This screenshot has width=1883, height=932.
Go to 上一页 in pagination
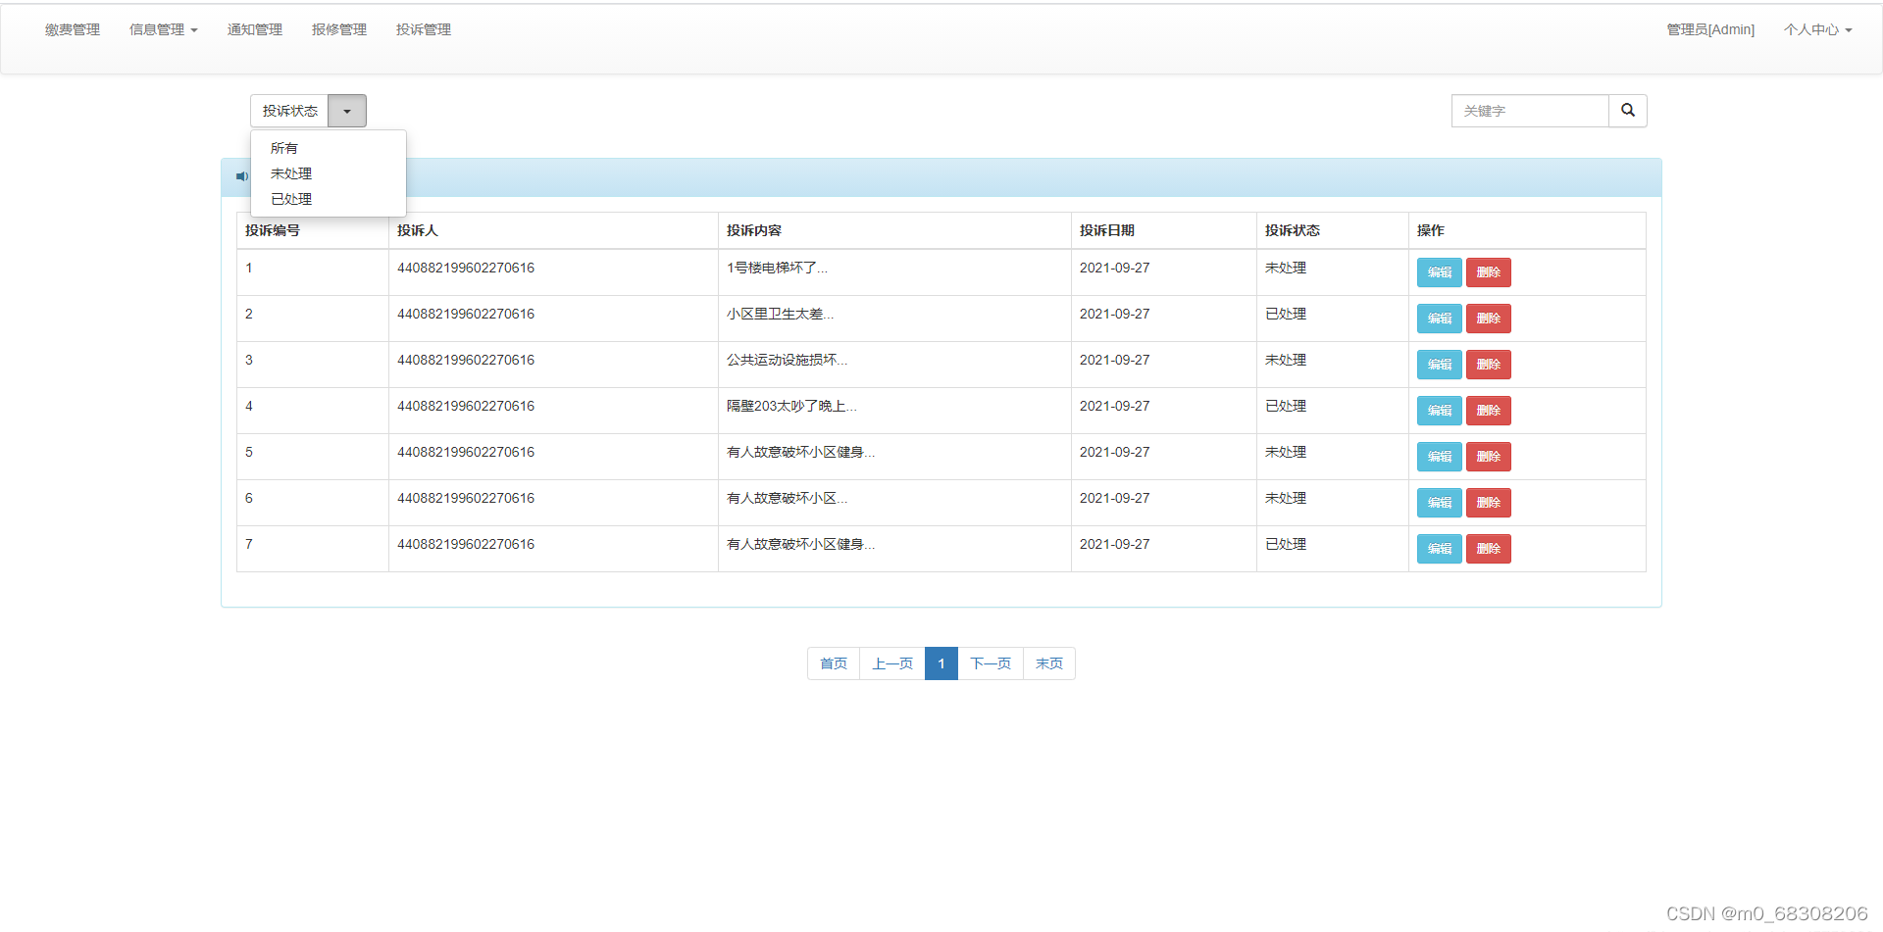892,663
